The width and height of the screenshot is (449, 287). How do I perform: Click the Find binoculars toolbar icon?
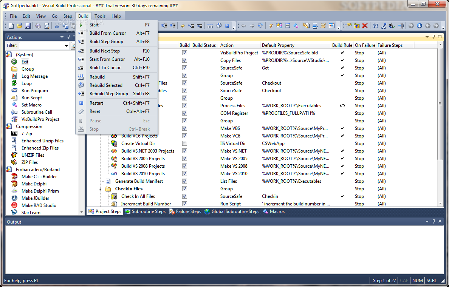[375, 26]
